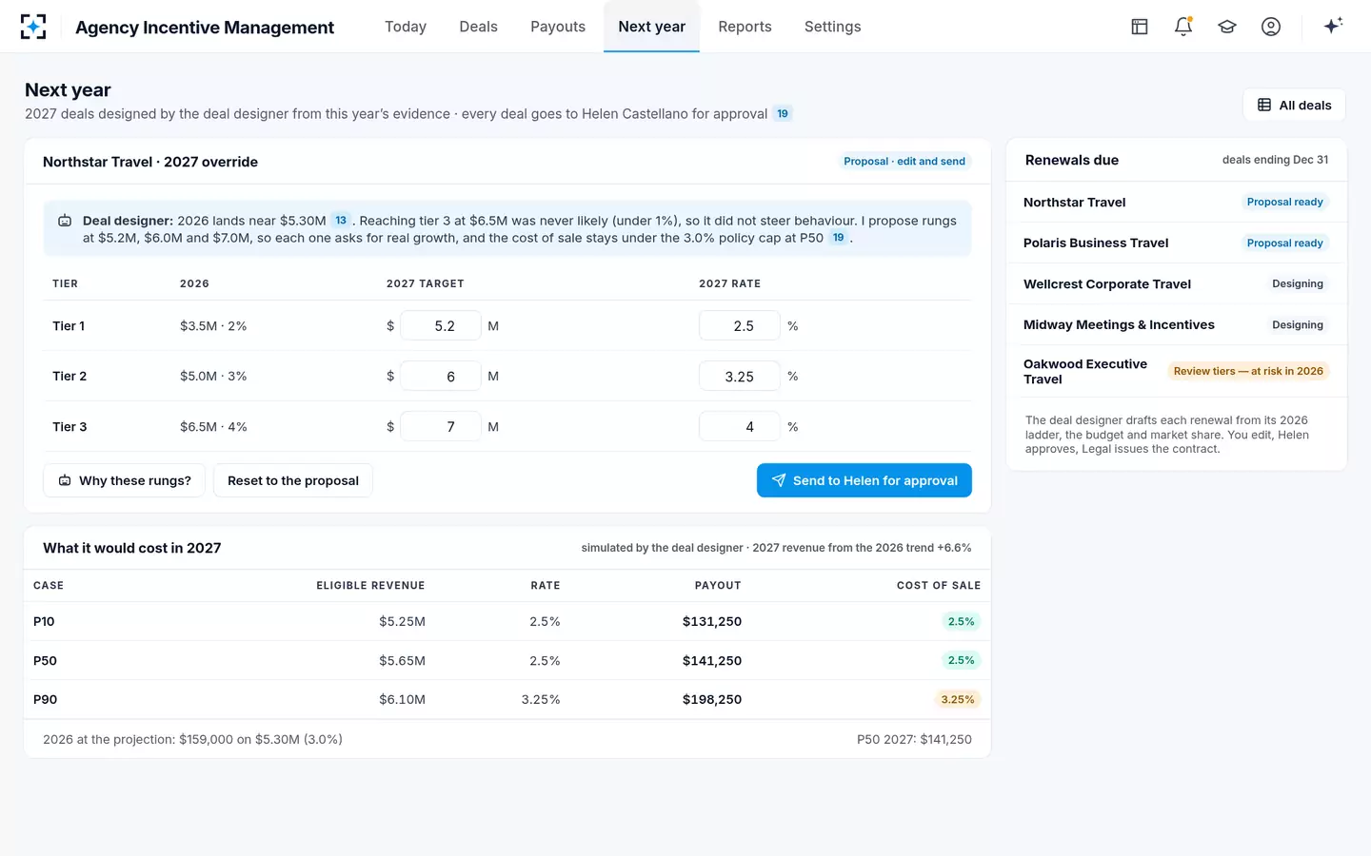Open the Northstar Travel renewal row
This screenshot has height=856, width=1371.
pos(1176,202)
